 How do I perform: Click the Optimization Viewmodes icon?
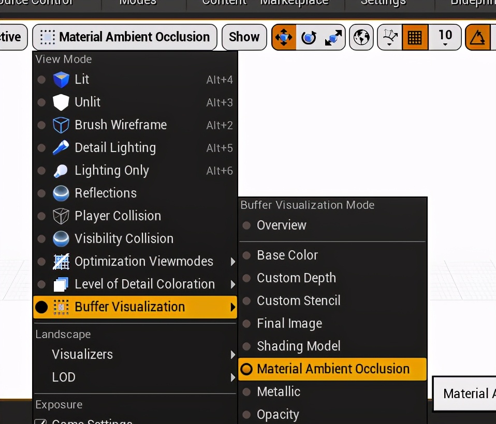pos(61,261)
